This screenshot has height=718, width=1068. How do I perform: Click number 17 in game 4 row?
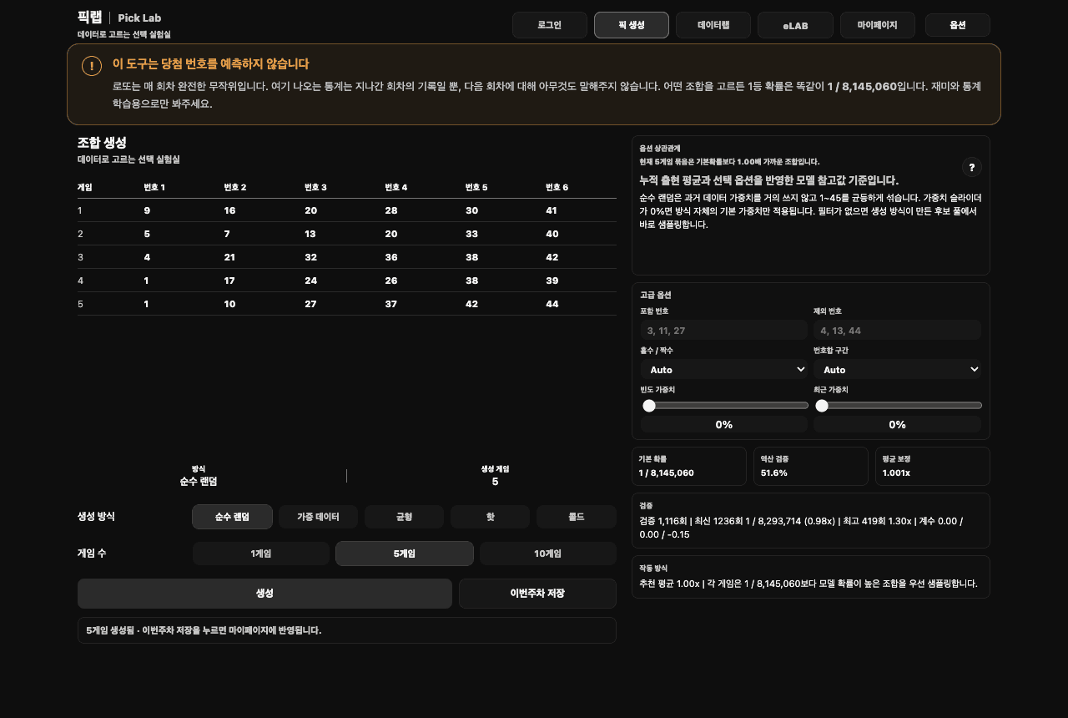(229, 281)
